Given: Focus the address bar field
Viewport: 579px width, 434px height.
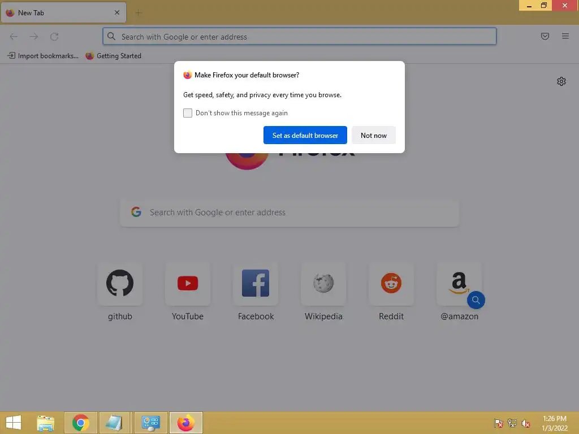Looking at the screenshot, I should (300, 37).
